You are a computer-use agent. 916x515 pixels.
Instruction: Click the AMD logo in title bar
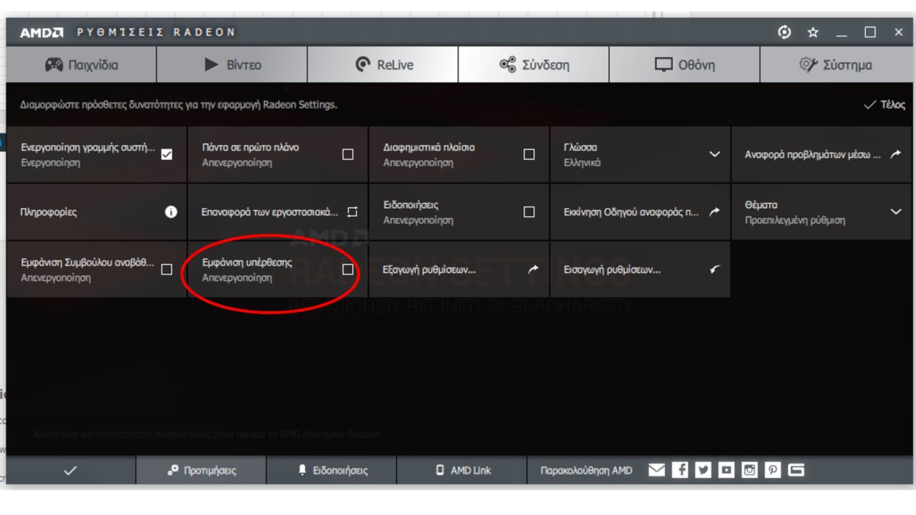tap(42, 32)
